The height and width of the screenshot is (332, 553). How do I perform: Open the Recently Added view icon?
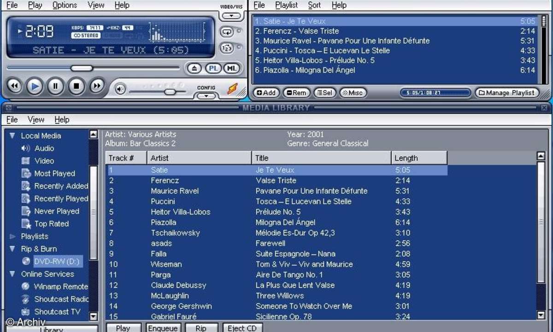26,186
